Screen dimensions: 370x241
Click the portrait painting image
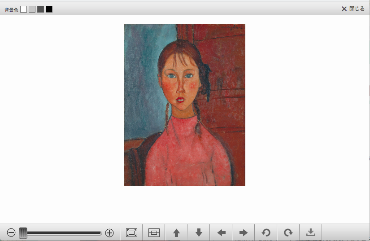[x=185, y=105]
